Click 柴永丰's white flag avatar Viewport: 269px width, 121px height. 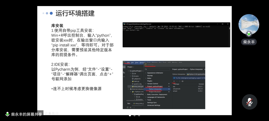point(249,24)
